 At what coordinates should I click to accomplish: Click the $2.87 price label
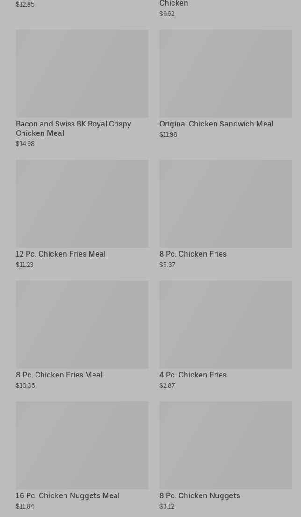pos(167,385)
